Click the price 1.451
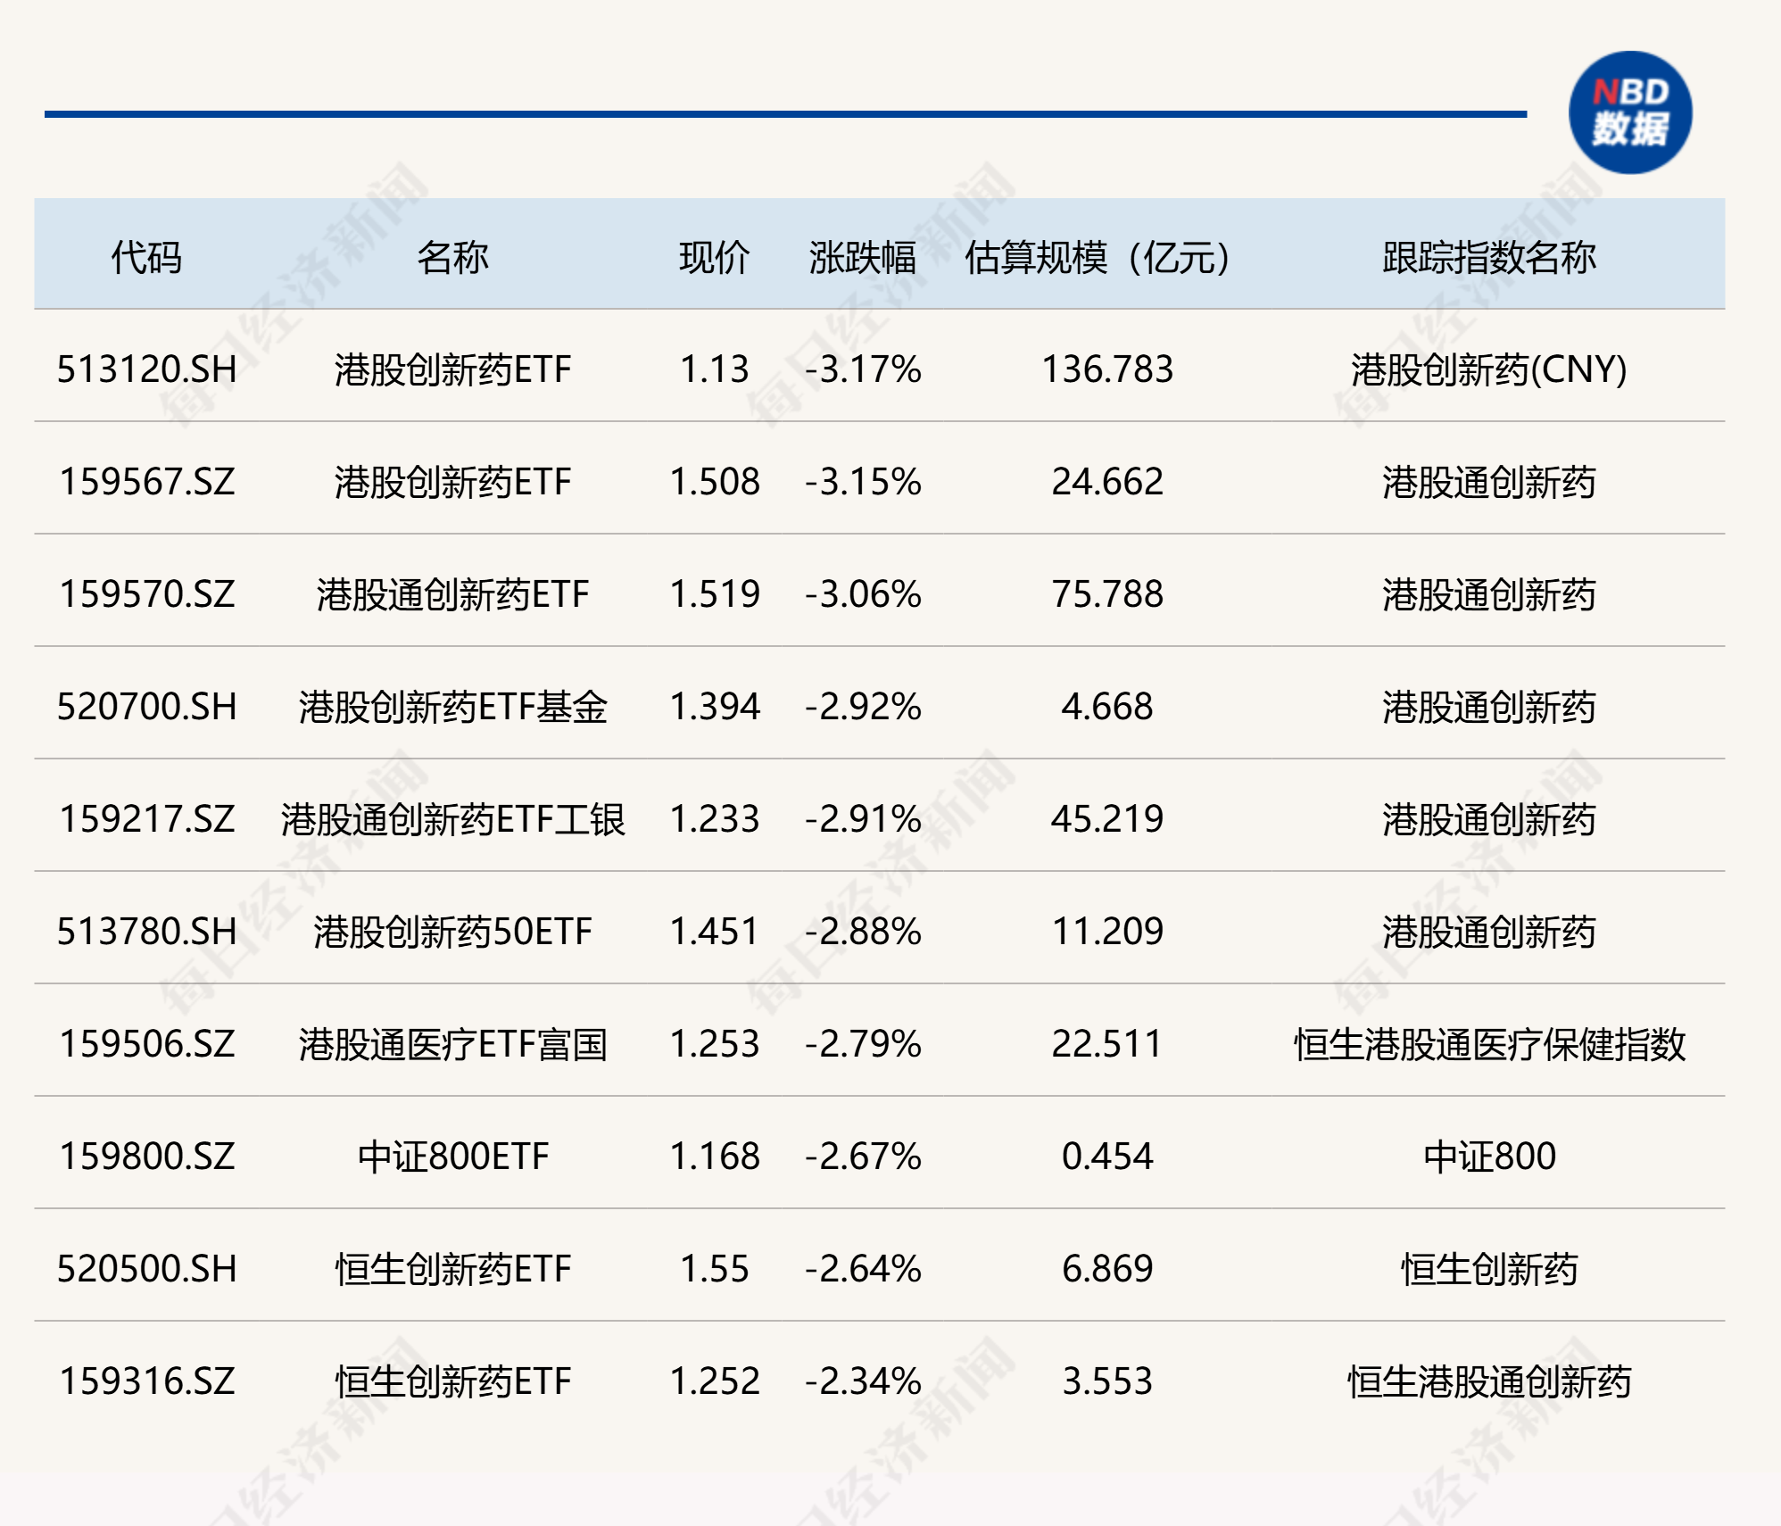This screenshot has width=1781, height=1526. point(715,931)
